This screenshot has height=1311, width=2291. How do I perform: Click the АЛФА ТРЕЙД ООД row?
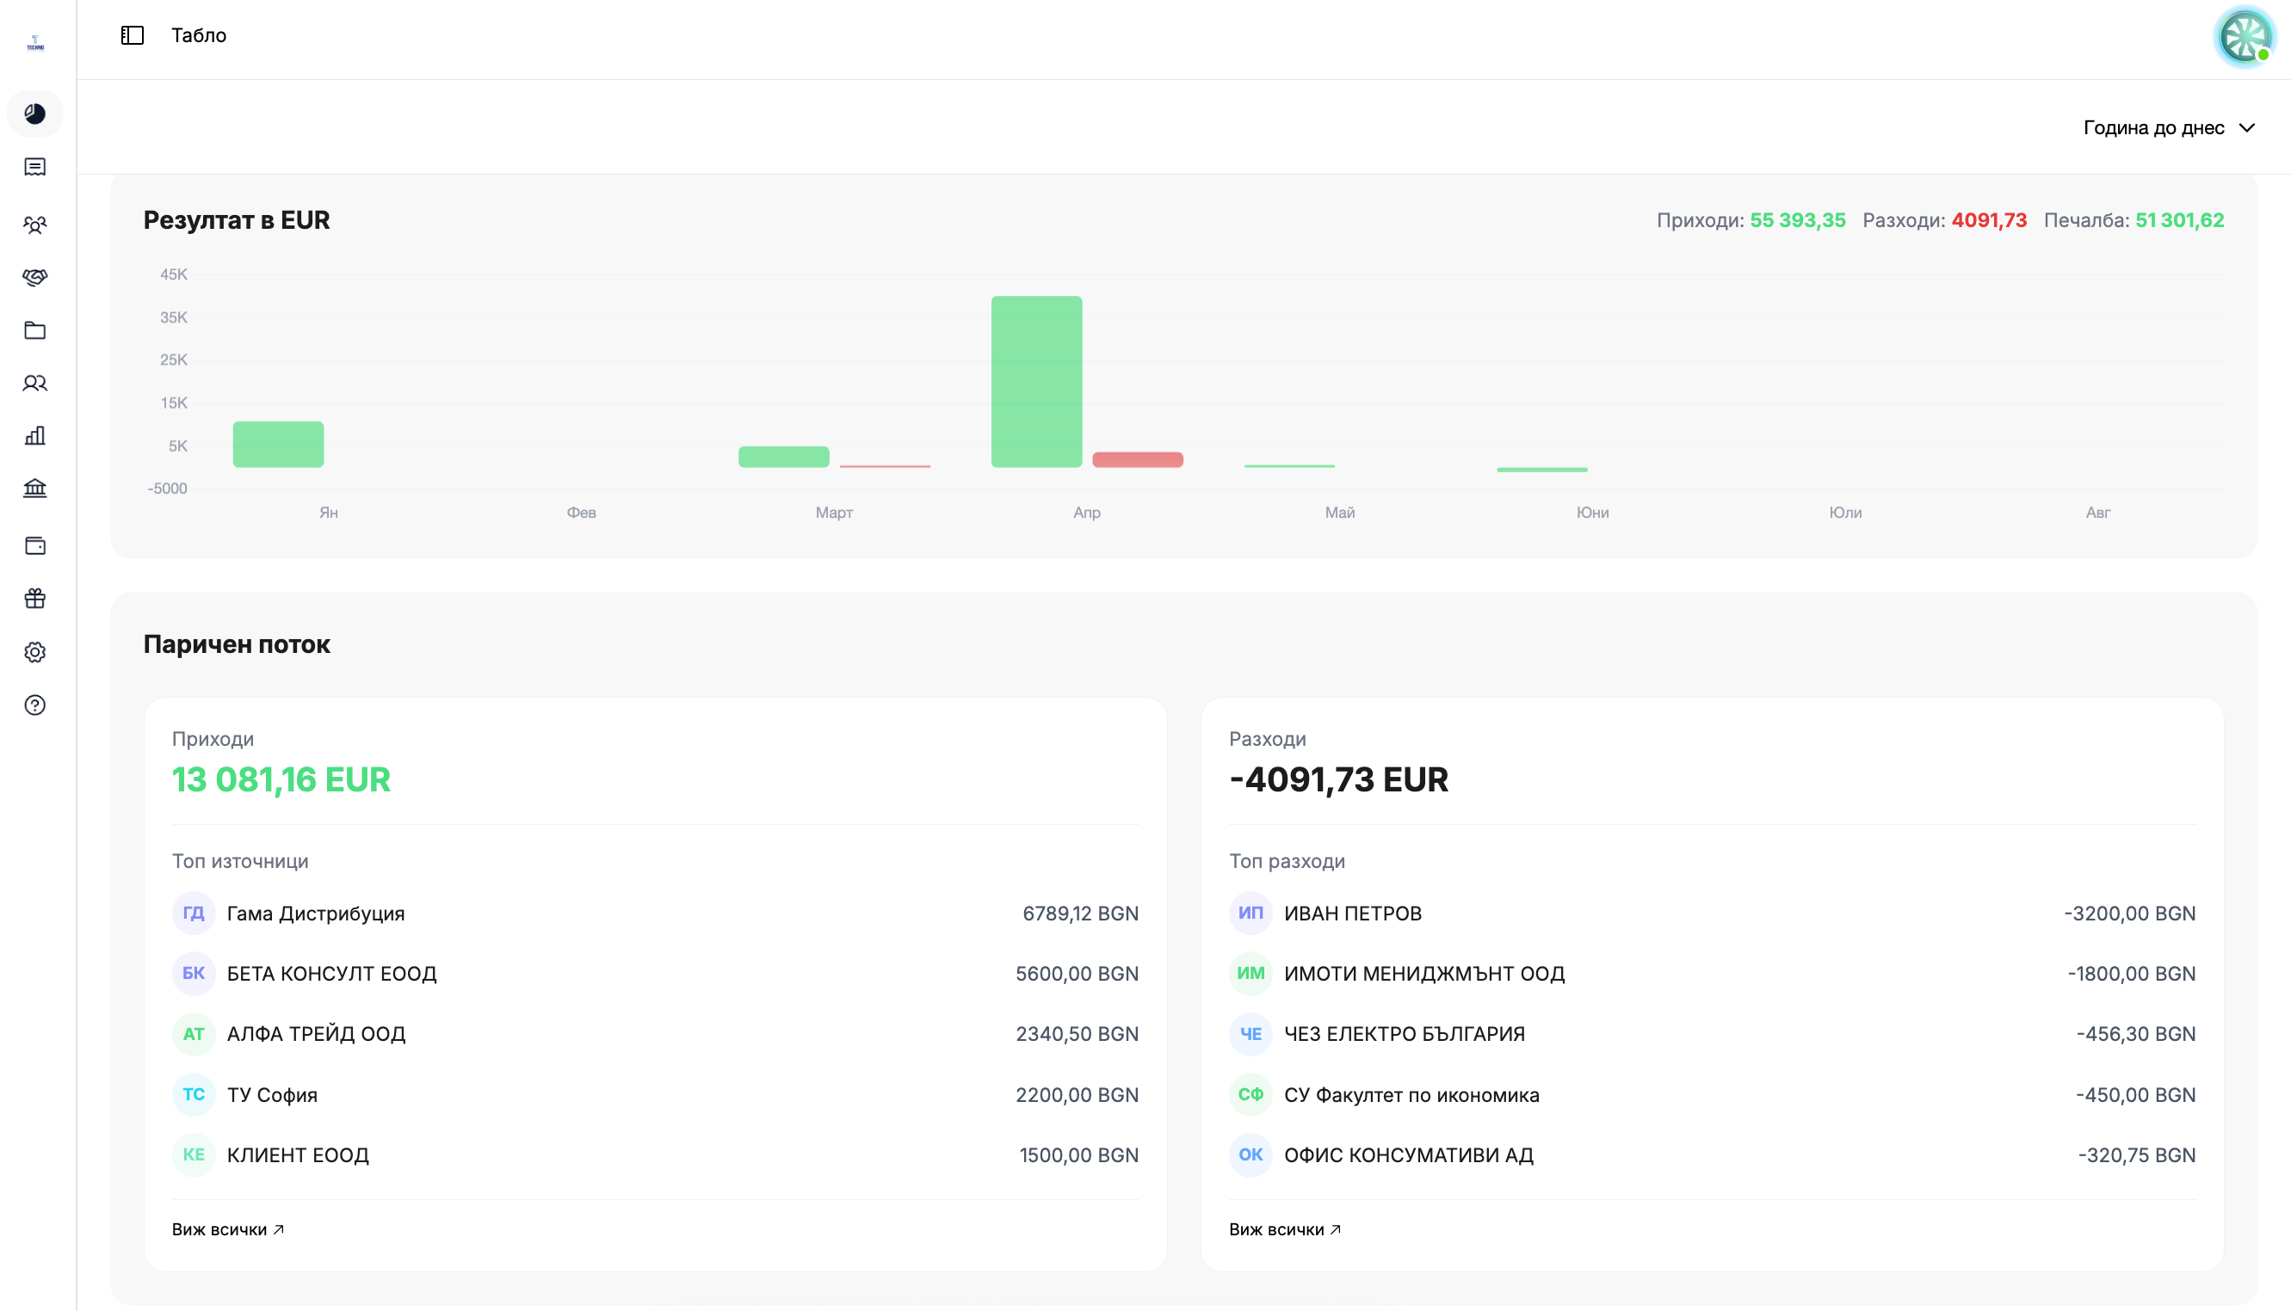656,1034
